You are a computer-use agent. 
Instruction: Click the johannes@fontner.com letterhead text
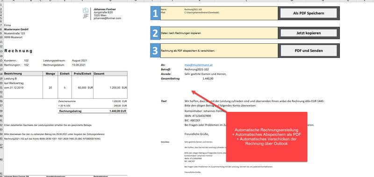tap(108, 18)
